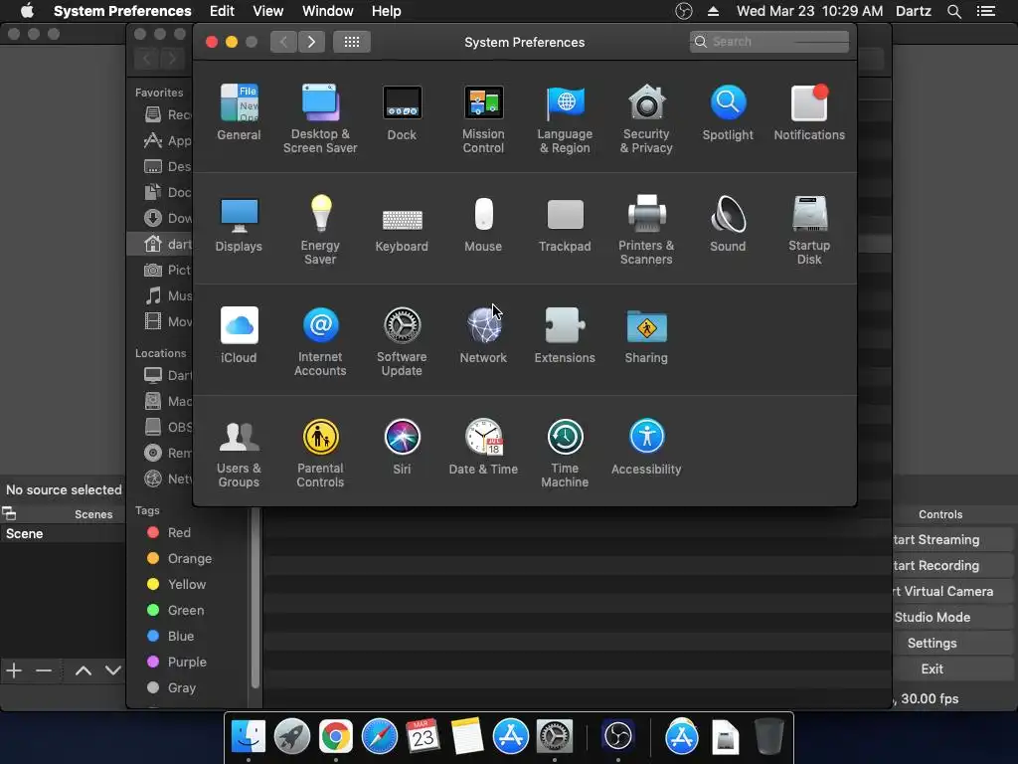Image resolution: width=1018 pixels, height=764 pixels.
Task: Open the Help menu
Action: [x=387, y=11]
